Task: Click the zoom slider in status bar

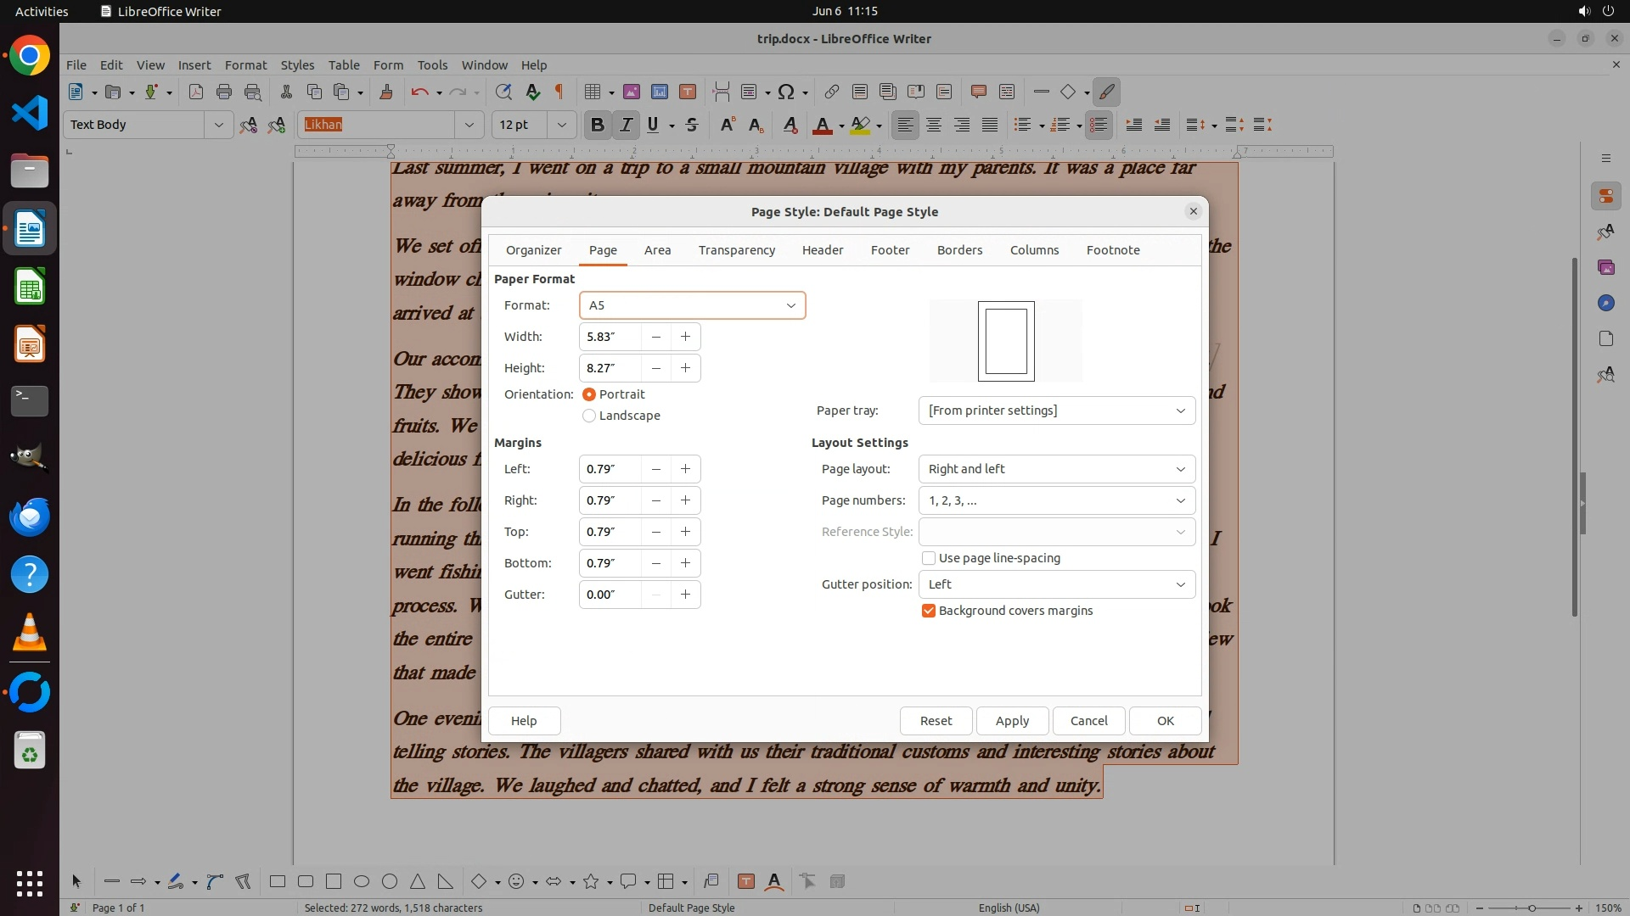Action: 1532,908
